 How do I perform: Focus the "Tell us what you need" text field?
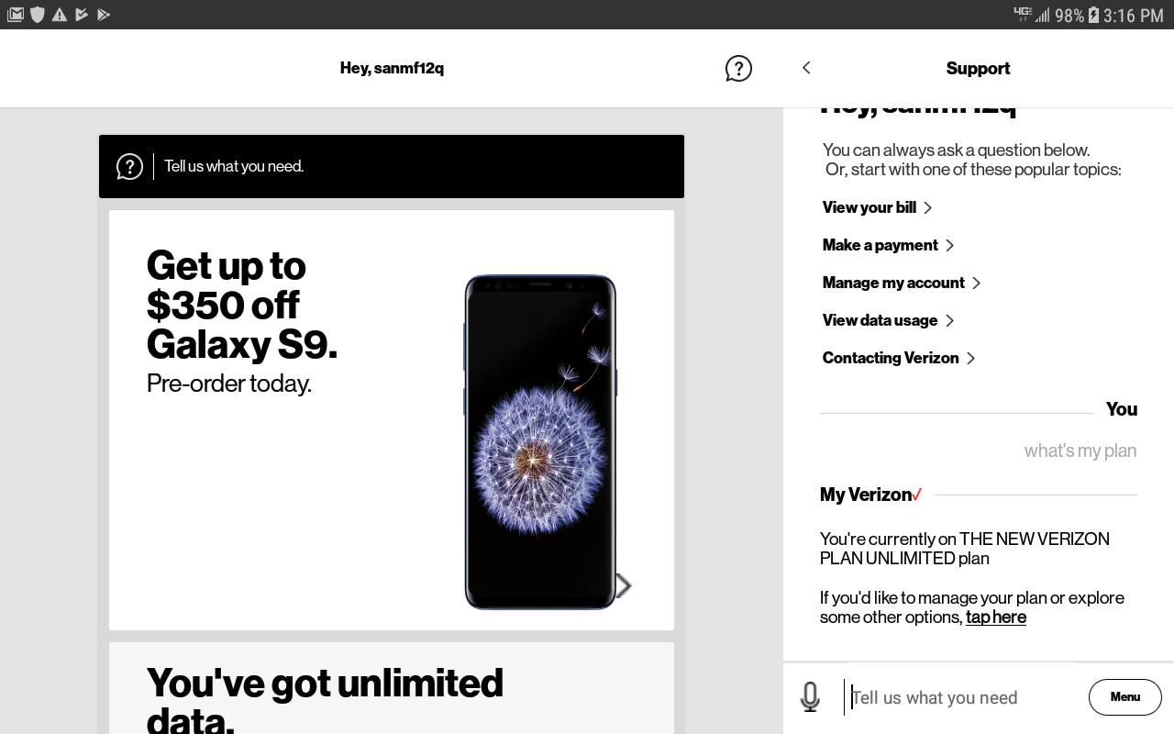click(963, 697)
